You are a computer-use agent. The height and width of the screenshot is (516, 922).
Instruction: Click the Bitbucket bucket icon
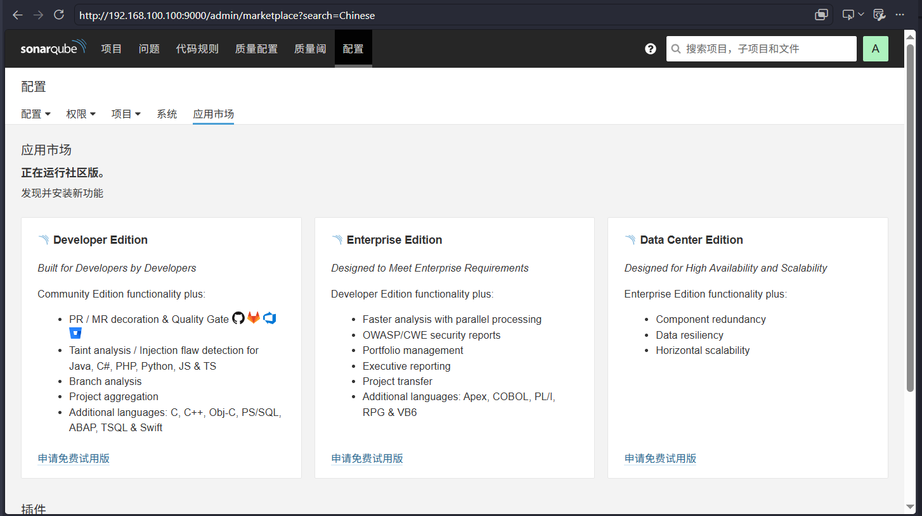click(x=75, y=333)
